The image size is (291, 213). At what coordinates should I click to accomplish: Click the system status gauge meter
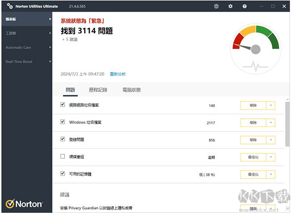tap(256, 49)
